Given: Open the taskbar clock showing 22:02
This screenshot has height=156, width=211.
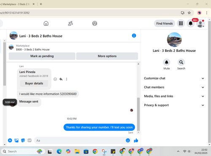Looking at the screenshot, I should pos(201,151).
